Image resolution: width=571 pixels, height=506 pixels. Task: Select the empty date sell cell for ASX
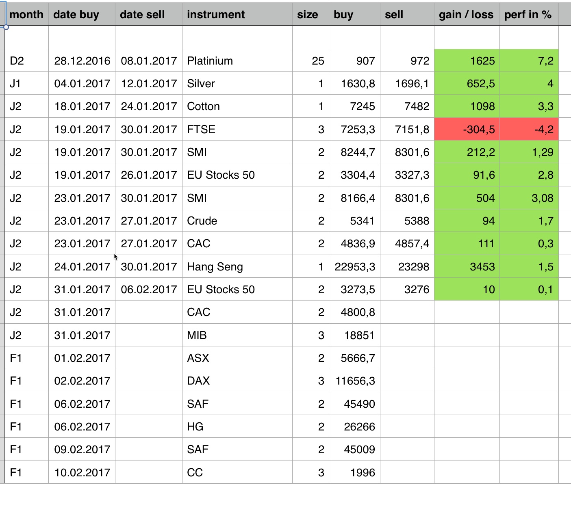pyautogui.click(x=149, y=358)
